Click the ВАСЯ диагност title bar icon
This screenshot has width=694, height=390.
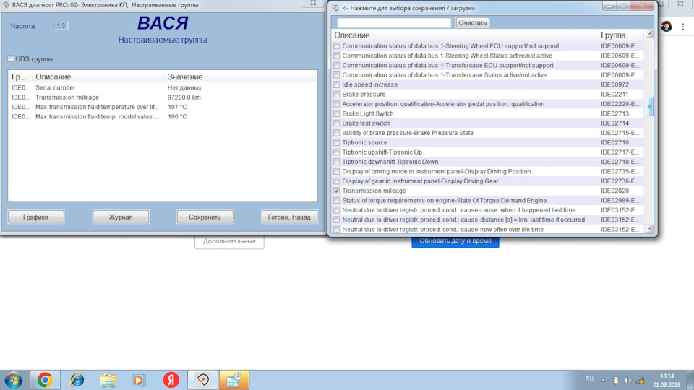coord(6,5)
